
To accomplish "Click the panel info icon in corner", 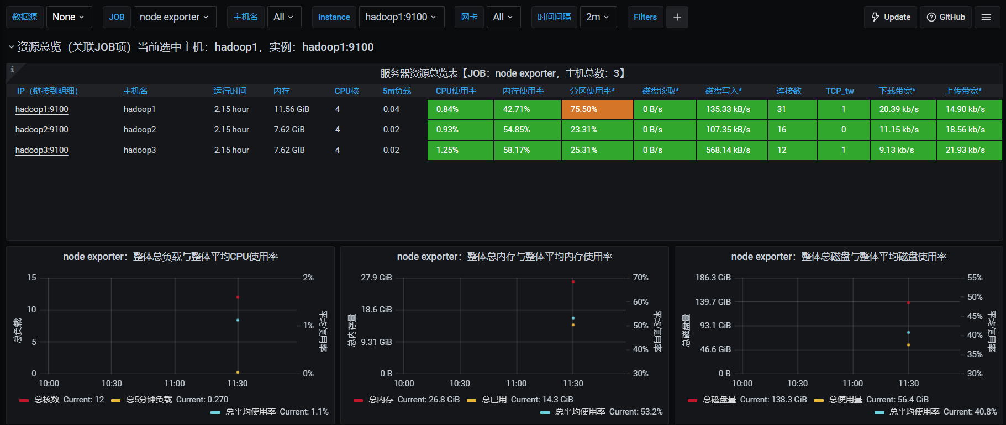I will point(12,69).
